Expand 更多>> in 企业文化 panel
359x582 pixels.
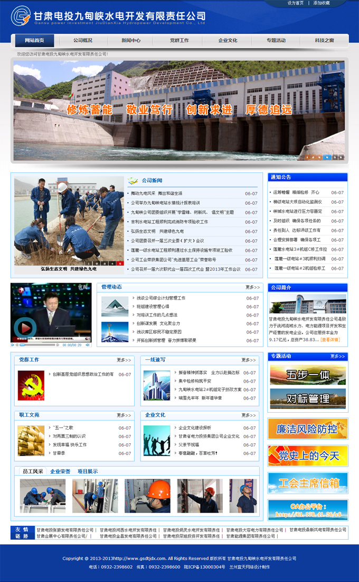(249, 415)
